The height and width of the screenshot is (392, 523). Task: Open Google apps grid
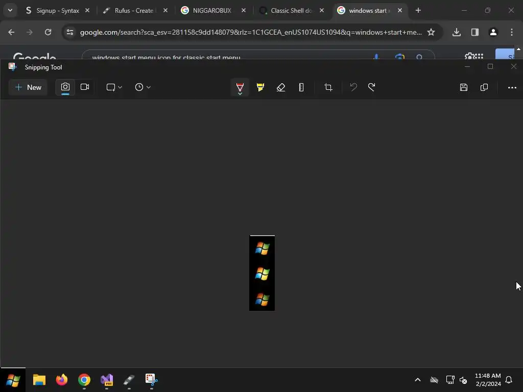coord(479,56)
